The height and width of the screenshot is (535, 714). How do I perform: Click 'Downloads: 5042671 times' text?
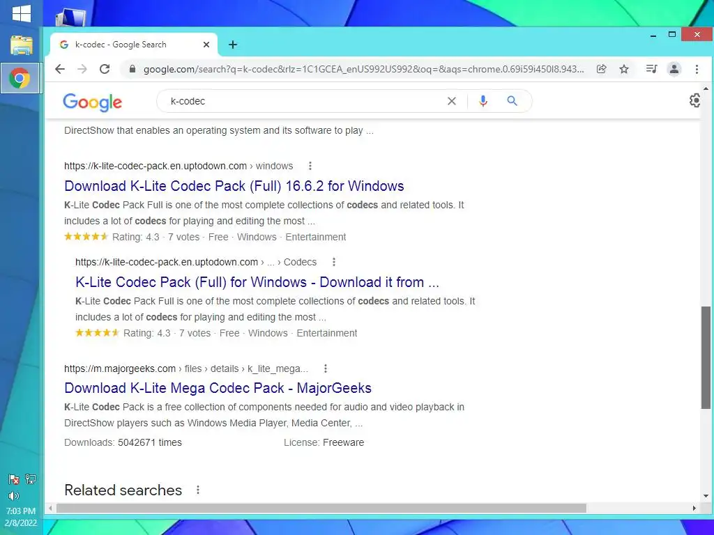(123, 442)
